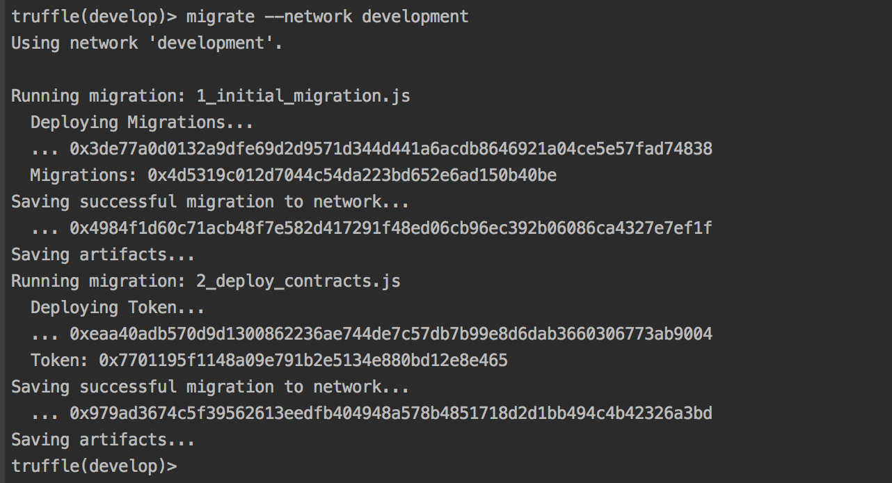Click the "Using network 'development'." output line
This screenshot has width=892, height=483.
coord(147,43)
